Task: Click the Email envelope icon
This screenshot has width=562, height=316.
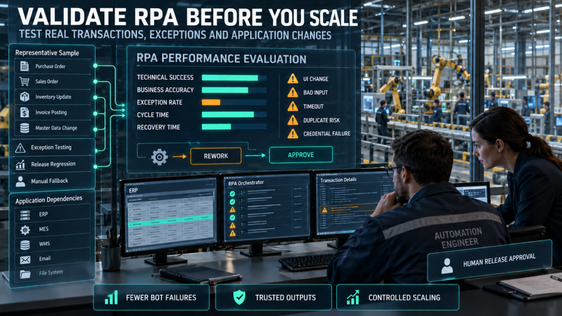Action: pos(25,259)
